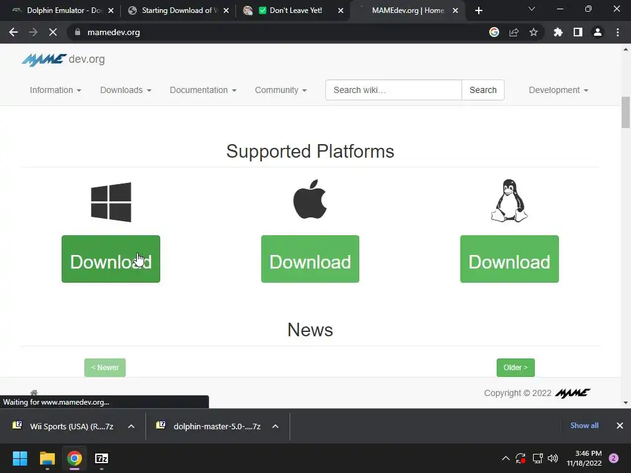Click the network tray icon

[x=537, y=458]
